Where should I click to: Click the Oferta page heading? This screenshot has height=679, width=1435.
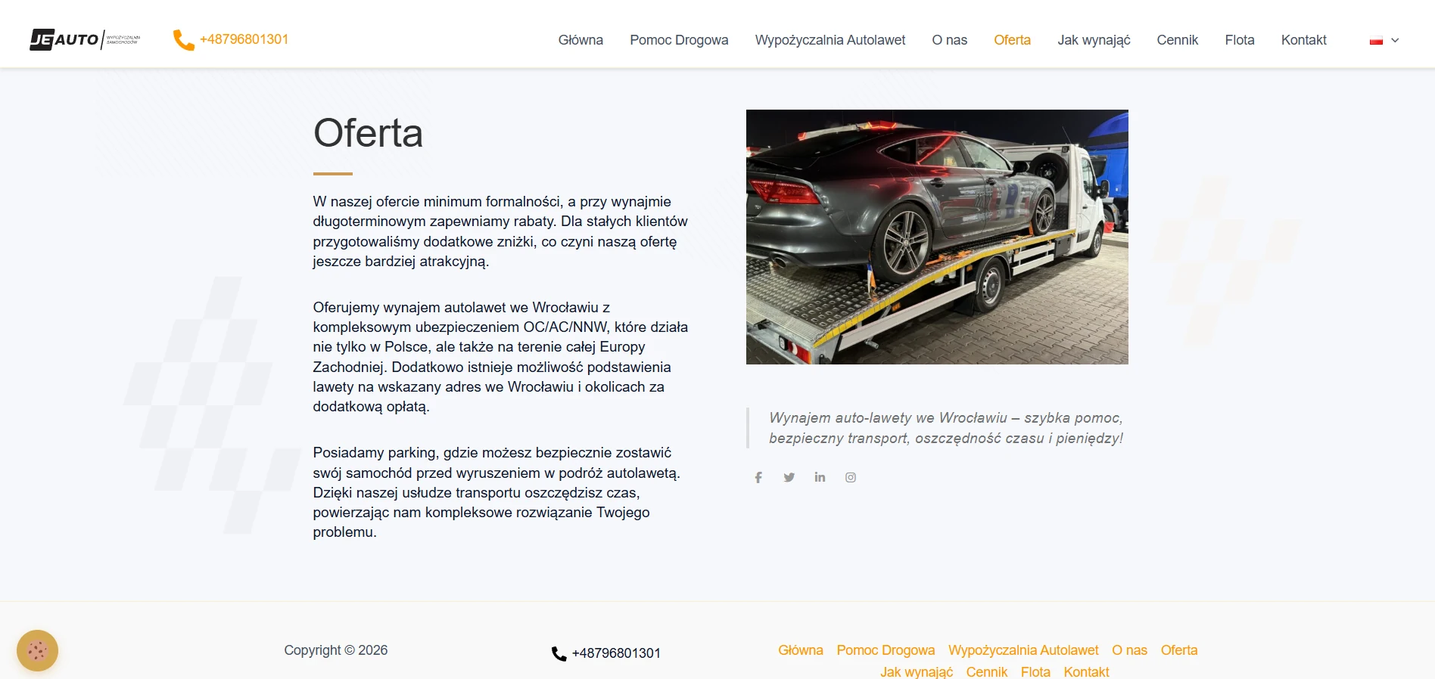click(368, 133)
